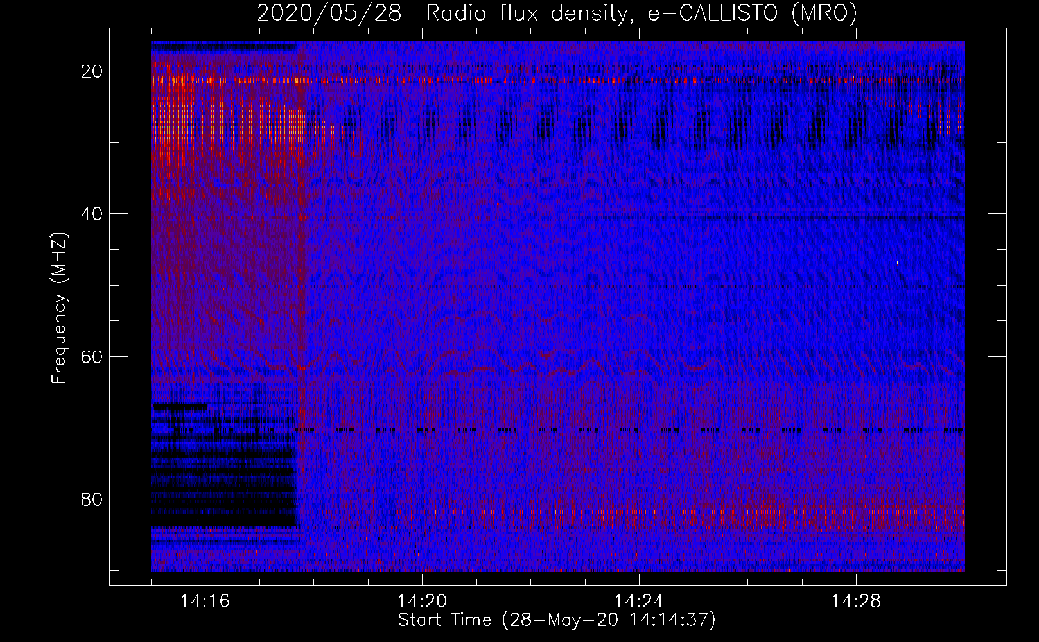Click the '60' frequency tick label
This screenshot has width=1039, height=642.
[x=92, y=356]
